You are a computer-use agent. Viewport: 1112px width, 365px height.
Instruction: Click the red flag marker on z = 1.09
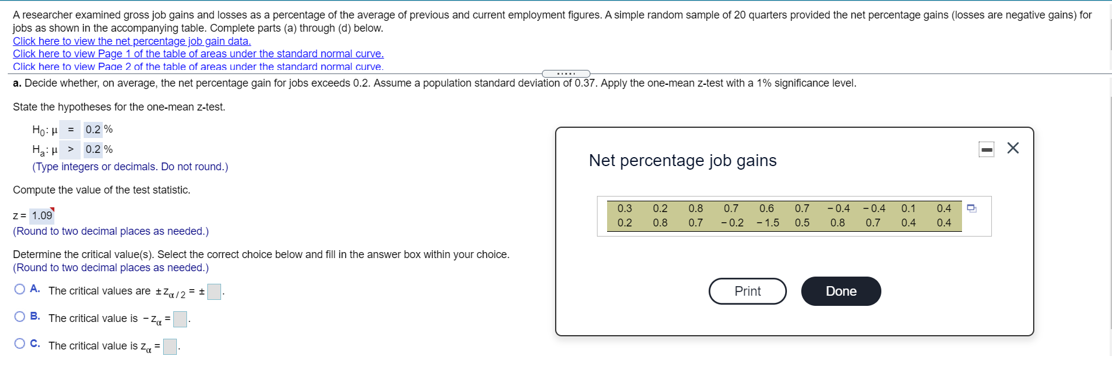point(51,209)
